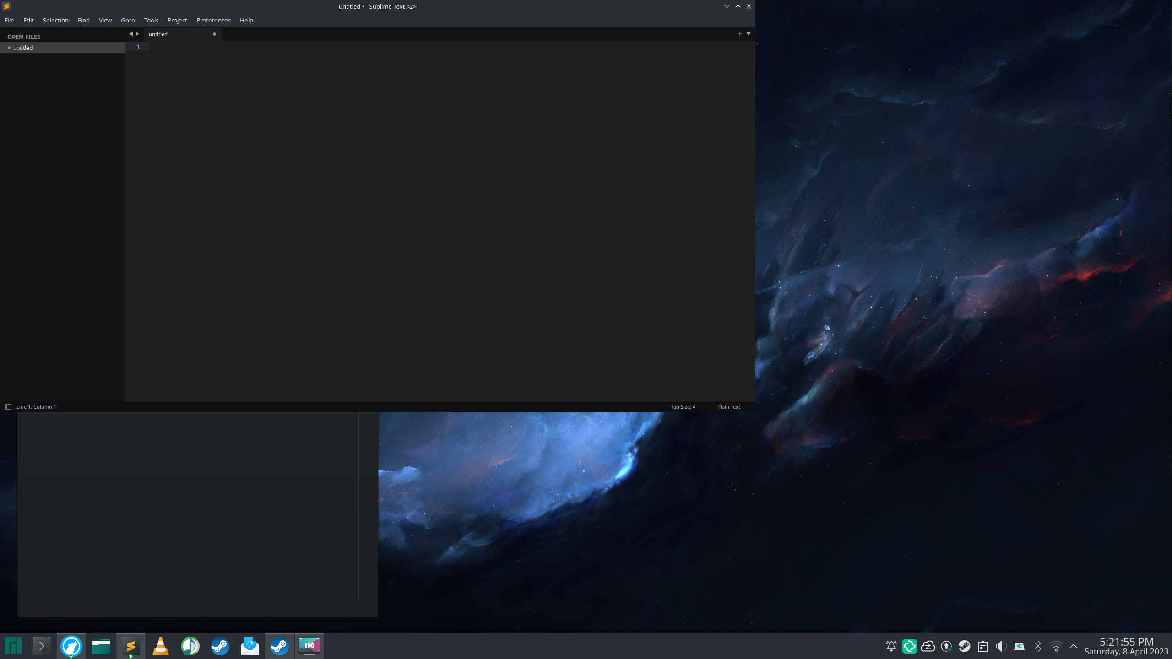The width and height of the screenshot is (1172, 659).
Task: Launch VLC media player from taskbar
Action: 160,646
